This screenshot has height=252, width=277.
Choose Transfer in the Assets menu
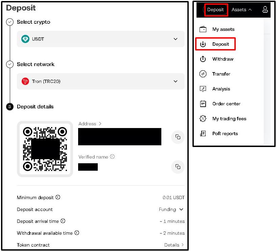[221, 74]
